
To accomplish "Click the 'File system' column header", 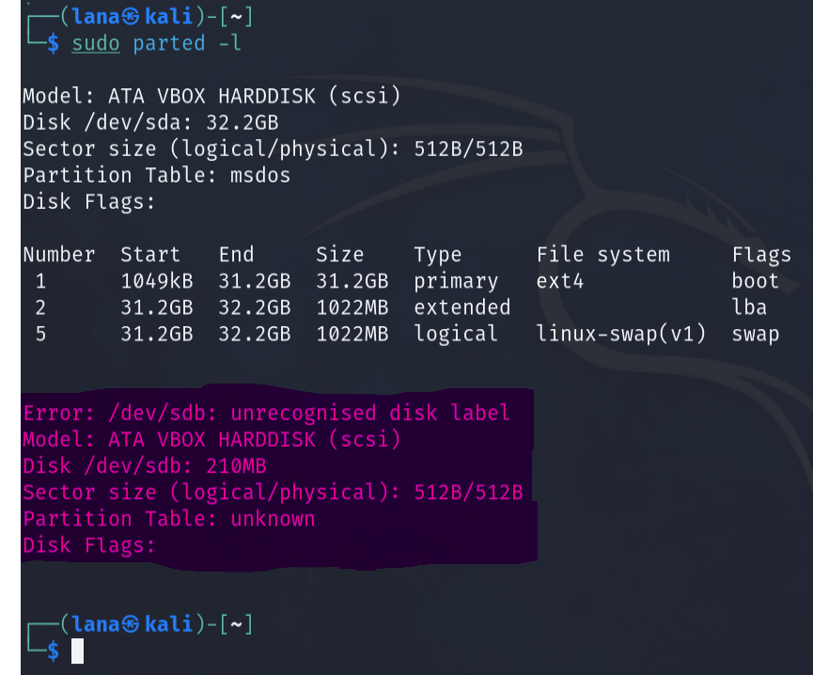I will (x=603, y=255).
